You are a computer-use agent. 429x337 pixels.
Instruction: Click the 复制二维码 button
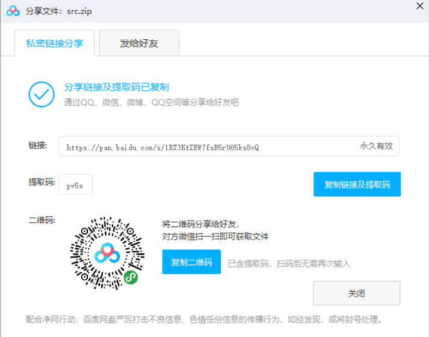pos(191,262)
